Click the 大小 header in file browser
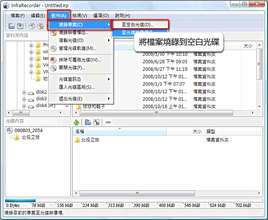This screenshot has height=220, width=268. tap(248, 46)
